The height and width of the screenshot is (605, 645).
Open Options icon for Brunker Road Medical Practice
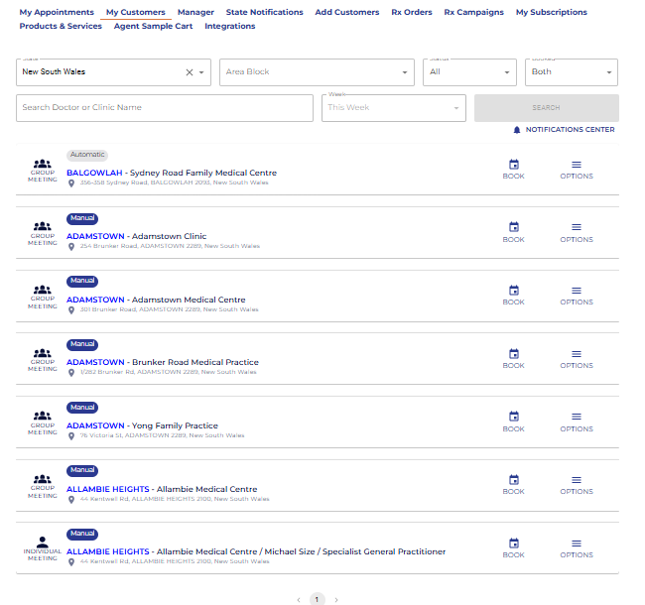tap(576, 354)
